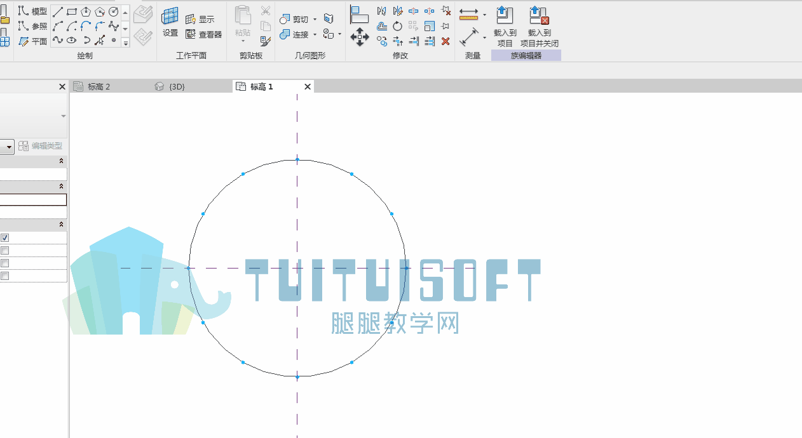Expand the draw gallery with bottom arrow

(x=125, y=43)
